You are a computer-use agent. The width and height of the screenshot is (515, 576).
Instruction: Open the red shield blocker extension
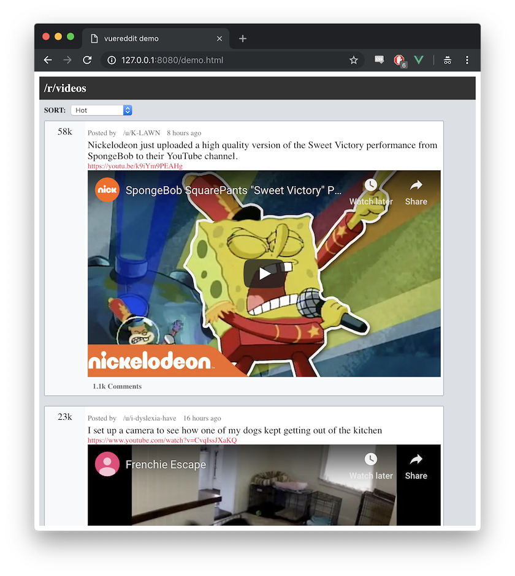point(399,60)
